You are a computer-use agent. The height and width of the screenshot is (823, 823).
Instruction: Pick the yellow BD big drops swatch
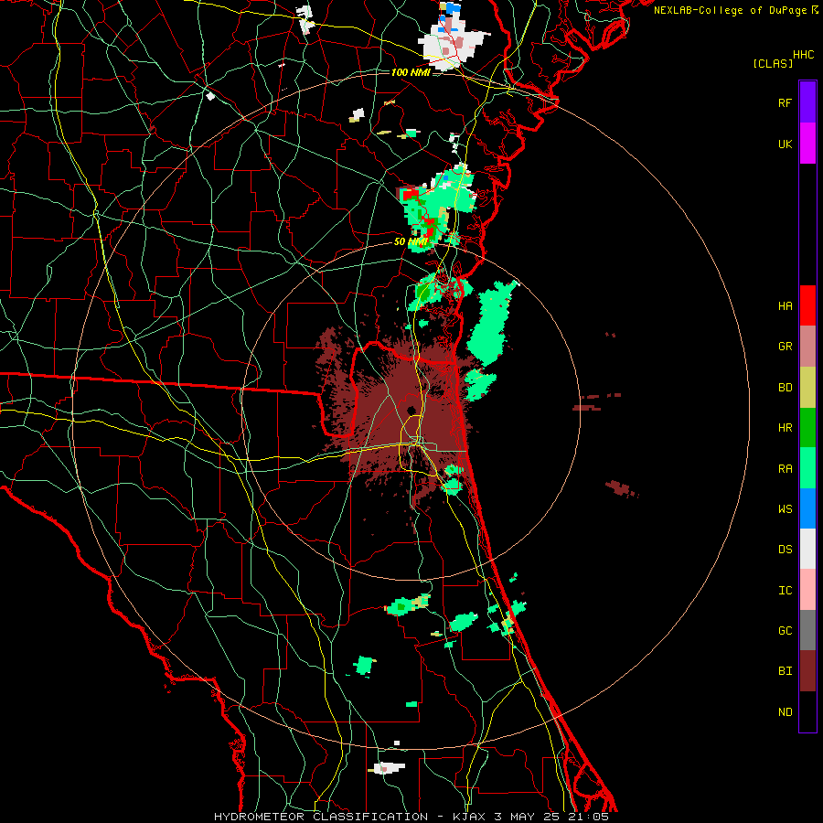point(807,388)
